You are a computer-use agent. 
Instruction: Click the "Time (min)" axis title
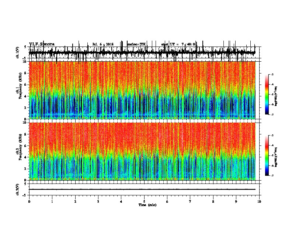click(147, 205)
